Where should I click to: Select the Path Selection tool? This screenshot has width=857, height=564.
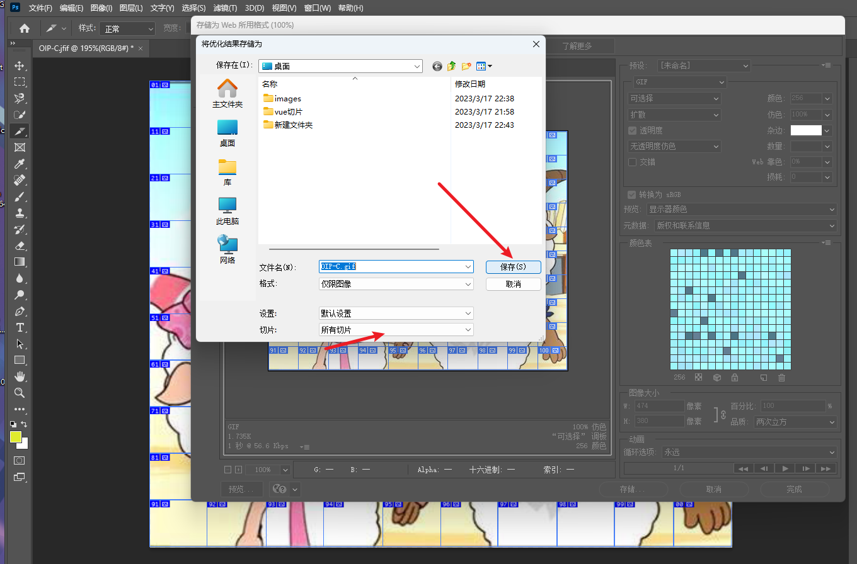(x=20, y=344)
